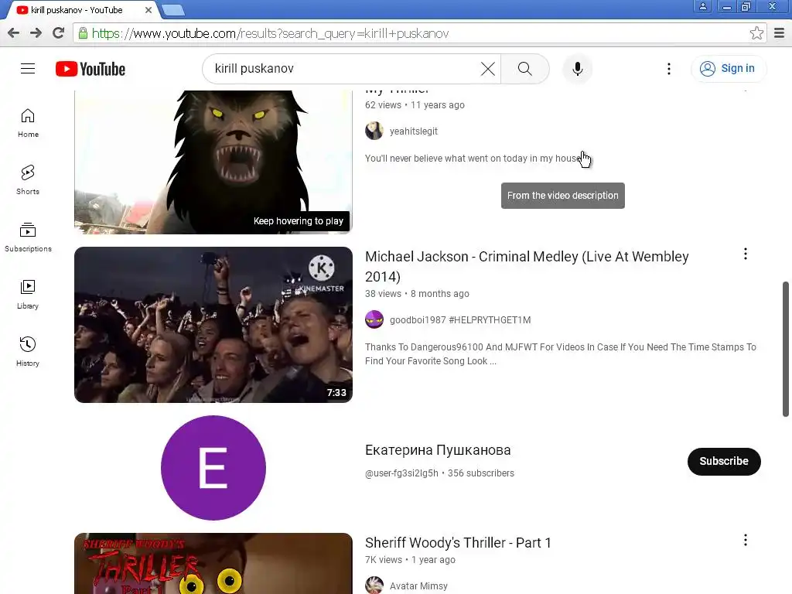Click '38 views • 8 months ago' text

click(x=417, y=294)
